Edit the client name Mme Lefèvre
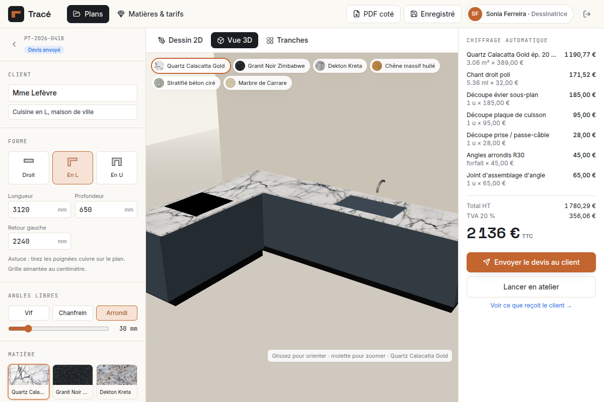 (x=72, y=93)
